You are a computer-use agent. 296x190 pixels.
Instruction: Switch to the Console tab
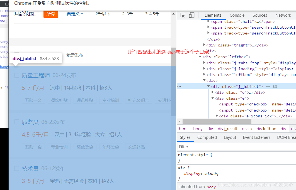237,15
